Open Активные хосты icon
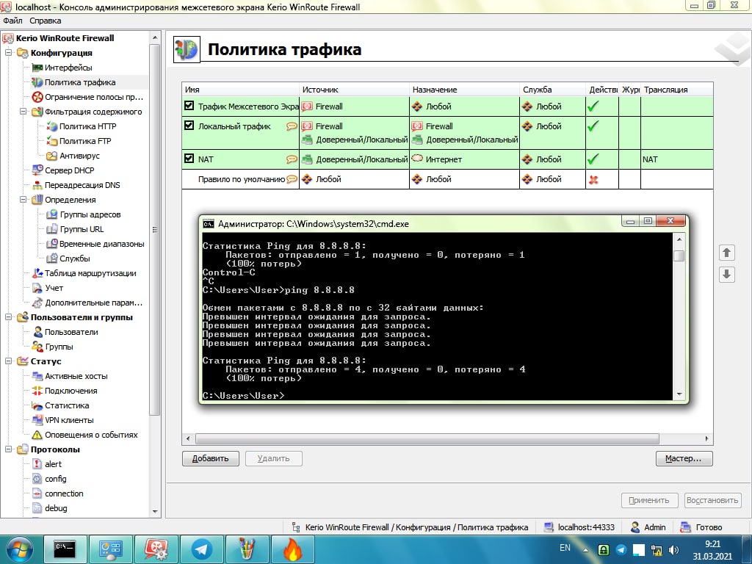Viewport: 752px width, 564px height. coord(37,376)
